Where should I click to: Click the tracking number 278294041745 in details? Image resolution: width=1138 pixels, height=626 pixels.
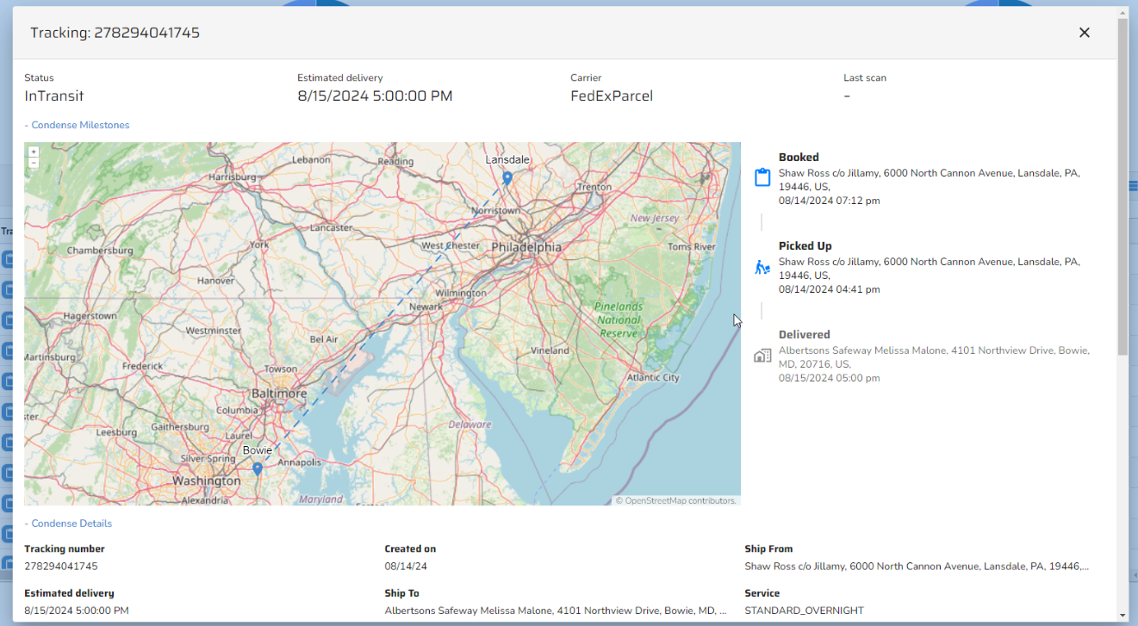pyautogui.click(x=61, y=567)
